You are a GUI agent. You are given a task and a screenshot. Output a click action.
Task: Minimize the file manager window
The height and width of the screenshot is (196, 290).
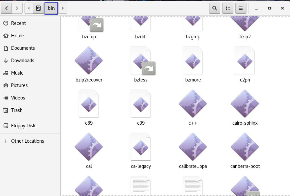point(256,8)
